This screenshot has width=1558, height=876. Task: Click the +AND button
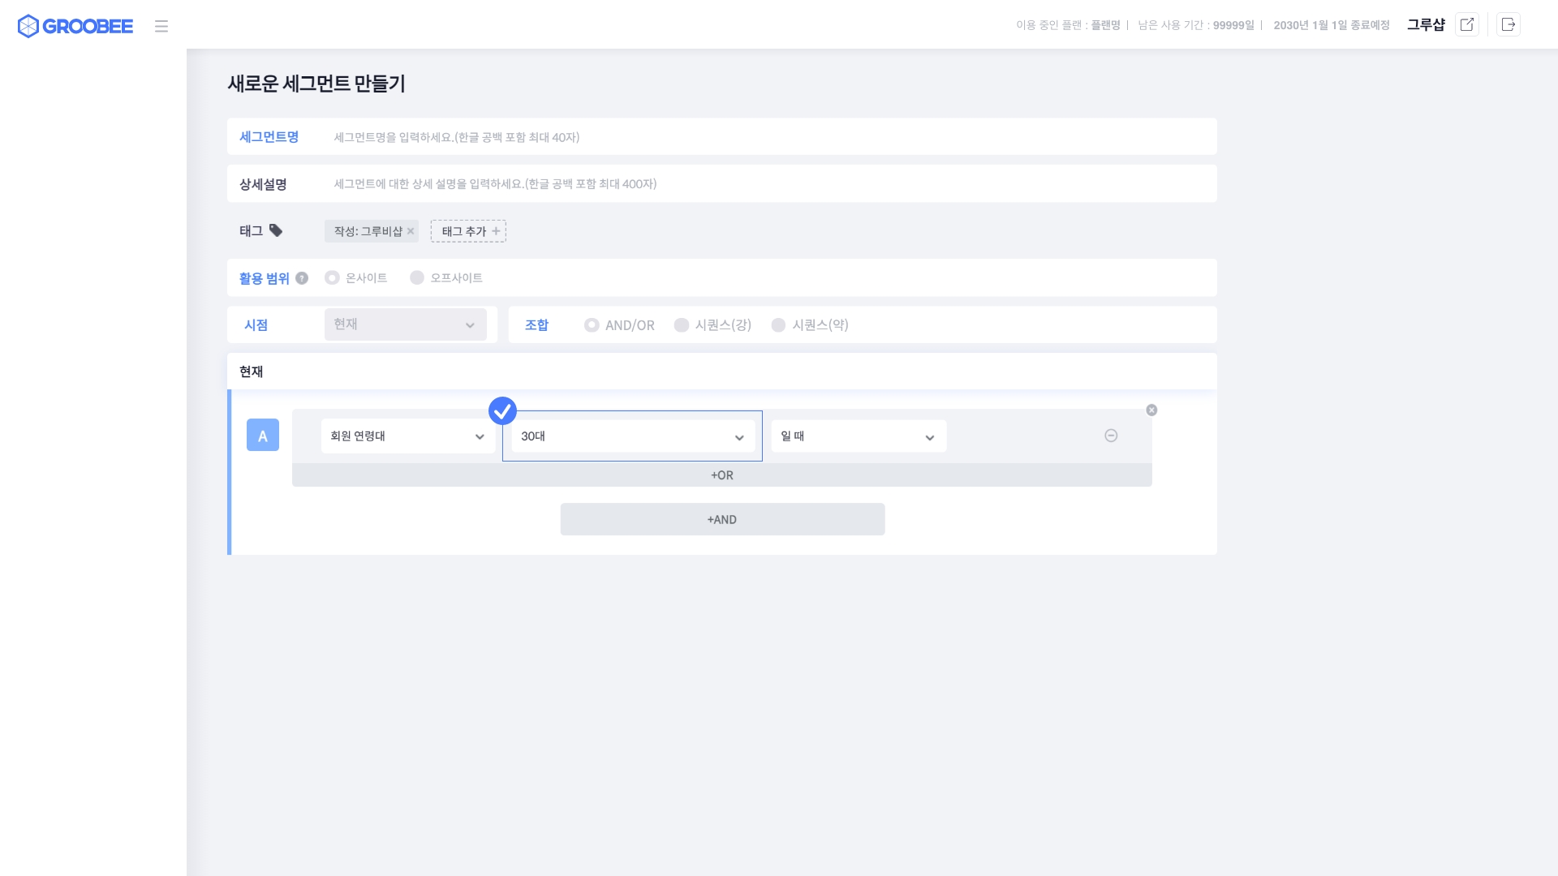(x=721, y=519)
